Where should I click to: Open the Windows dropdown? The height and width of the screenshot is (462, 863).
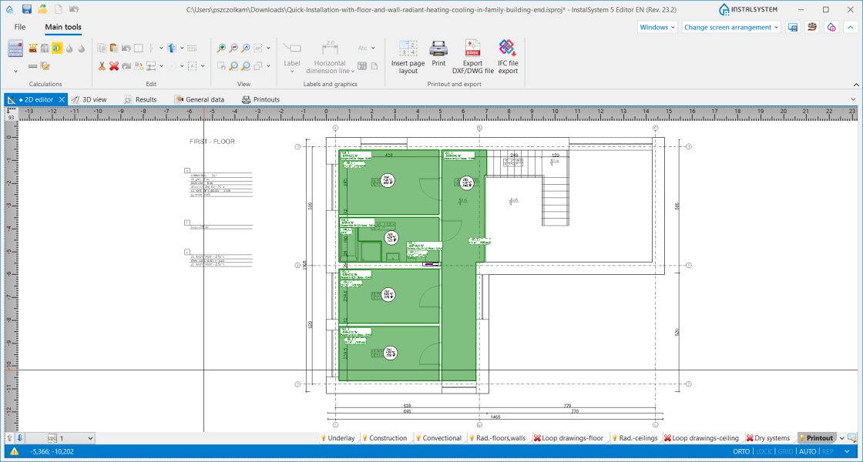pyautogui.click(x=657, y=27)
